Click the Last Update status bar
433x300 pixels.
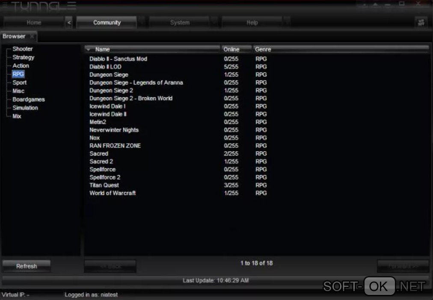coord(216,280)
